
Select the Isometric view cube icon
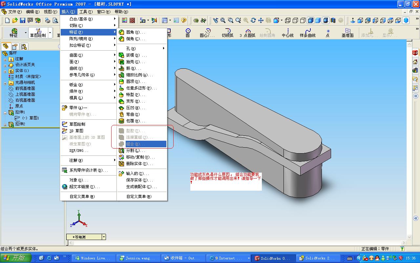pyautogui.click(x=406, y=20)
